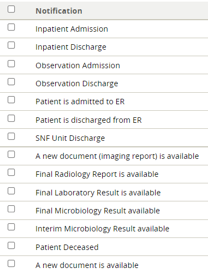Screen dimensions: 208x274
Task: Click the SNF Unit Discharge row text
Action: point(70,138)
